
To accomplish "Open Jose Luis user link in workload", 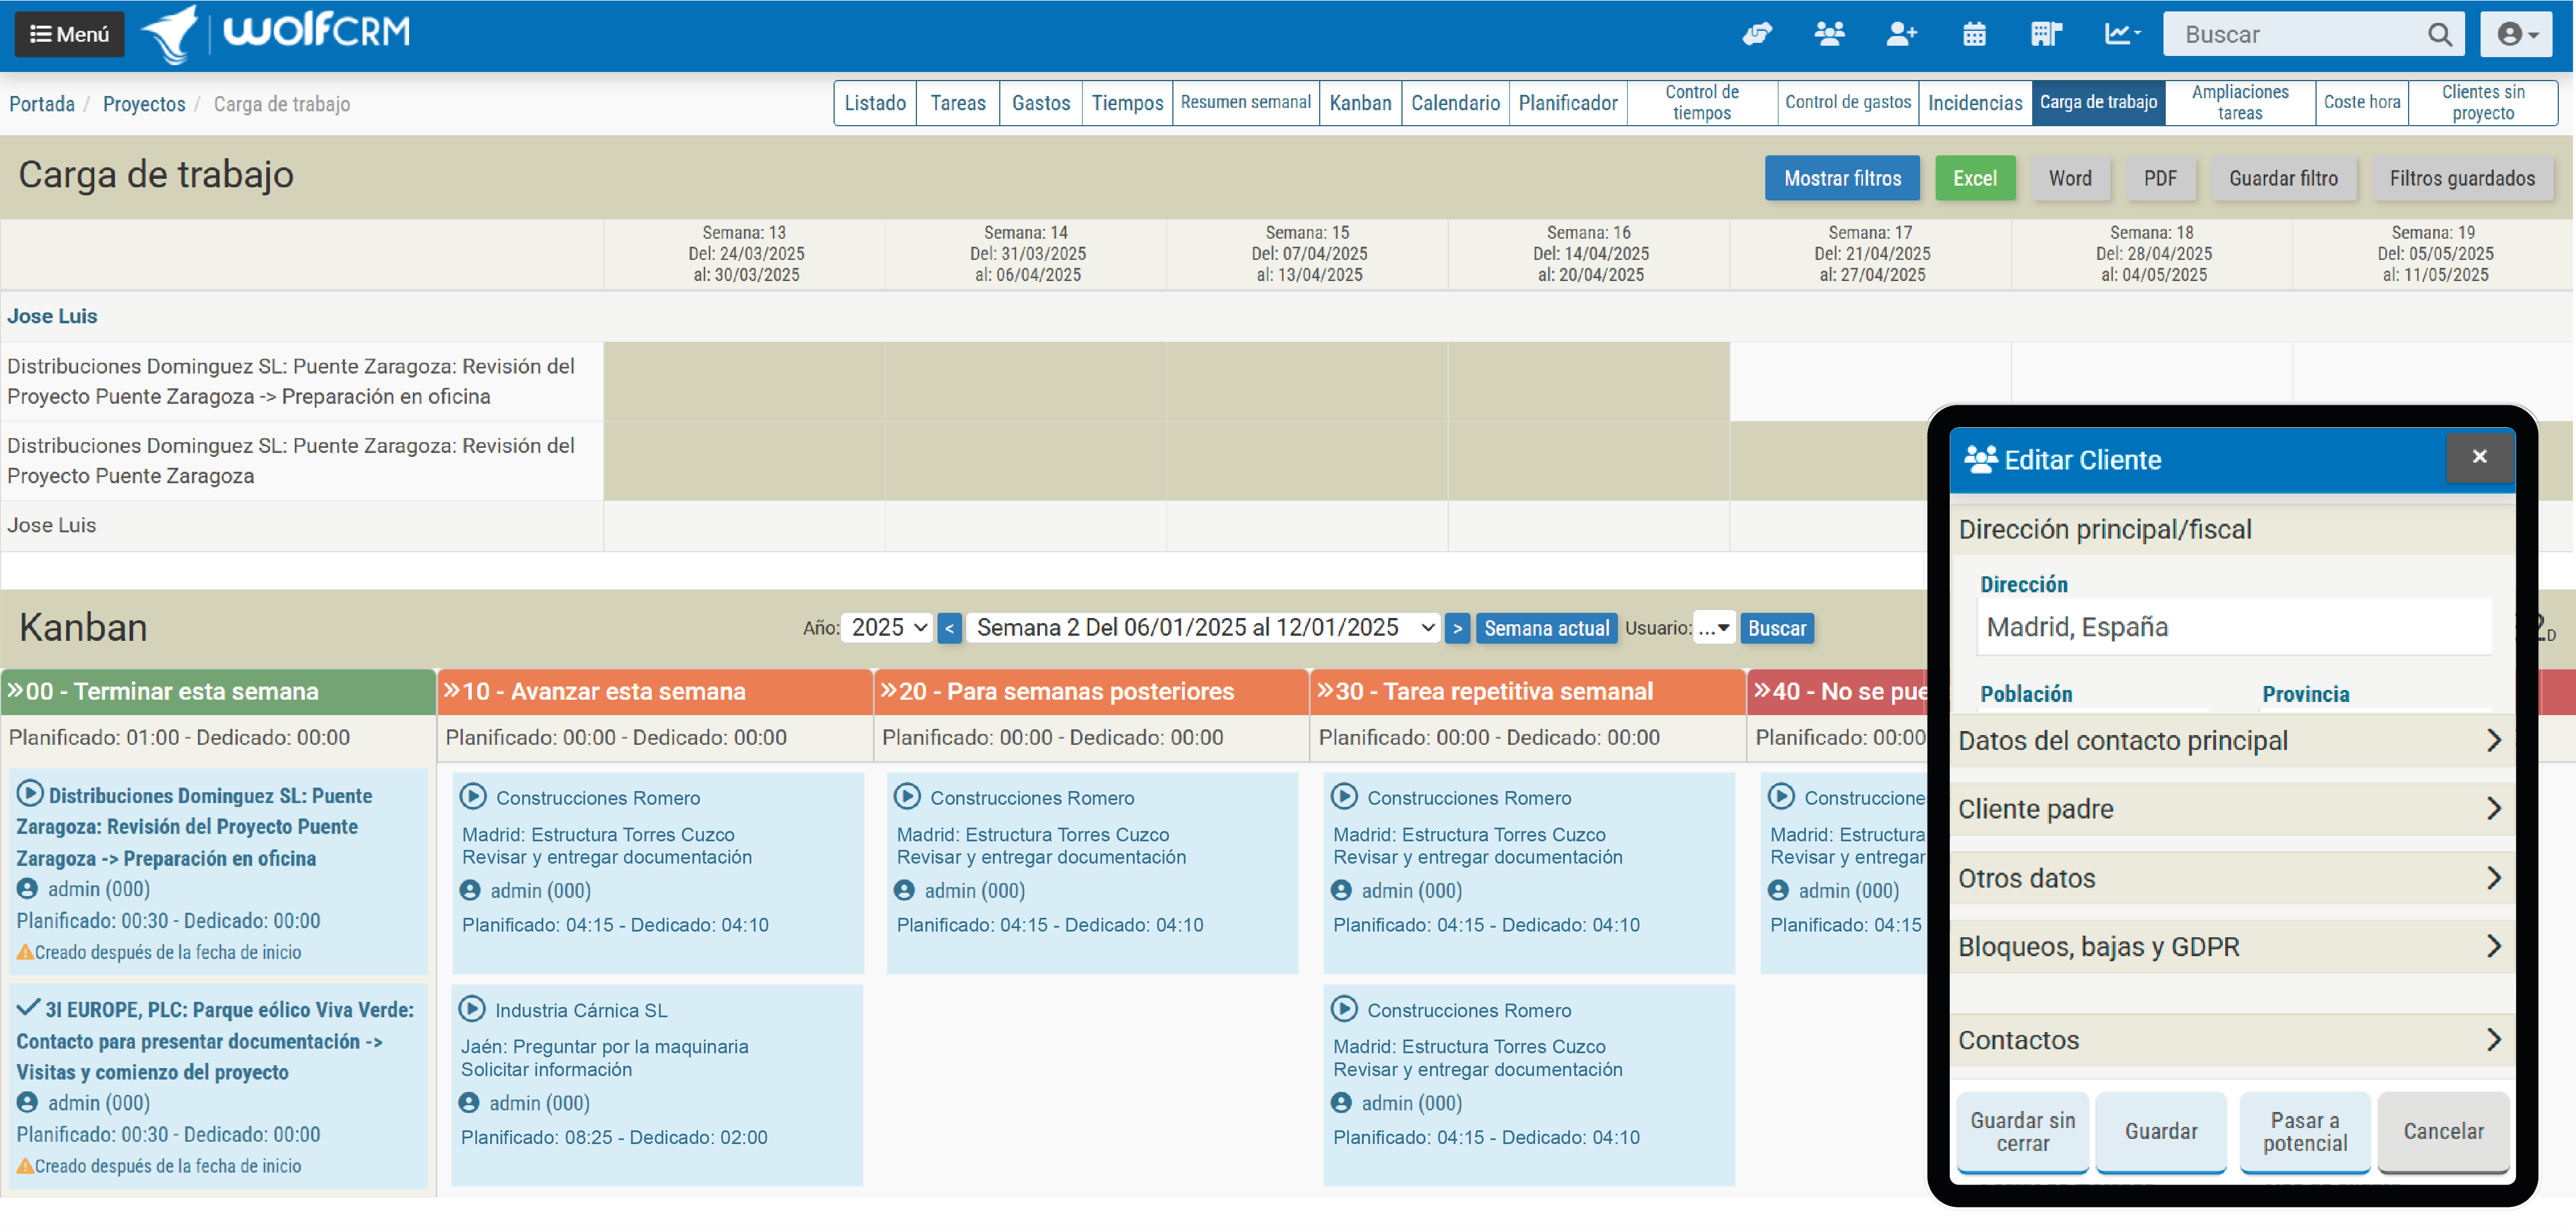I will pyautogui.click(x=52, y=316).
